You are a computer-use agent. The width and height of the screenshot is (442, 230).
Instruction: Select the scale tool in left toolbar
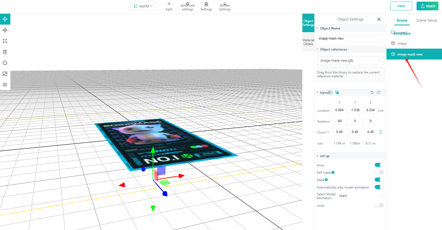coord(5,41)
